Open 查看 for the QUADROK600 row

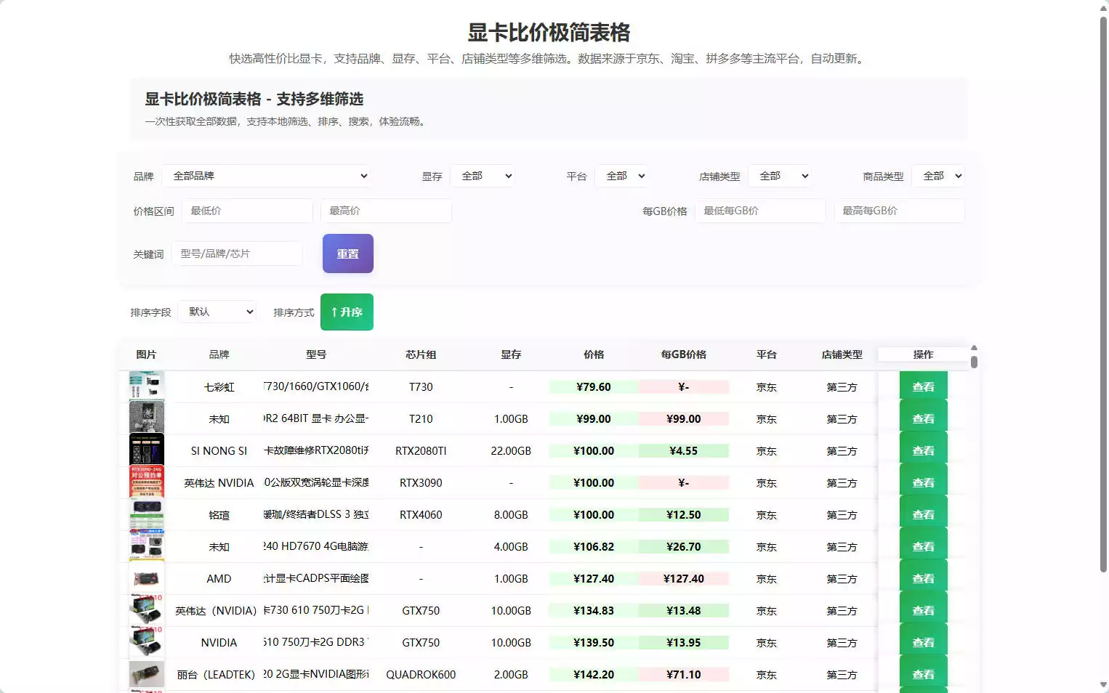pos(924,675)
